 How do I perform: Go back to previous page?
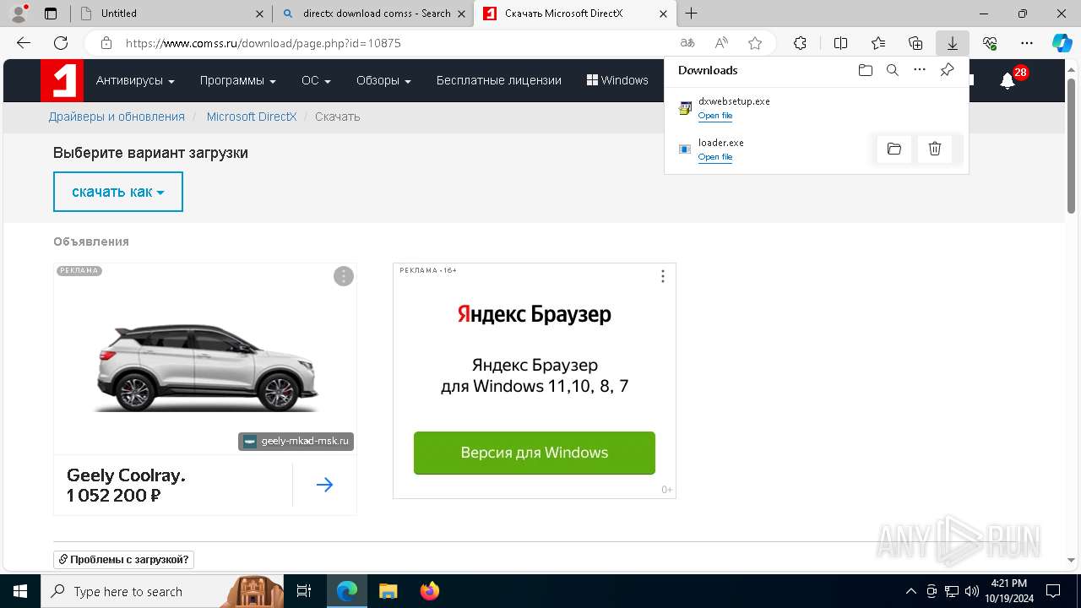tap(24, 43)
